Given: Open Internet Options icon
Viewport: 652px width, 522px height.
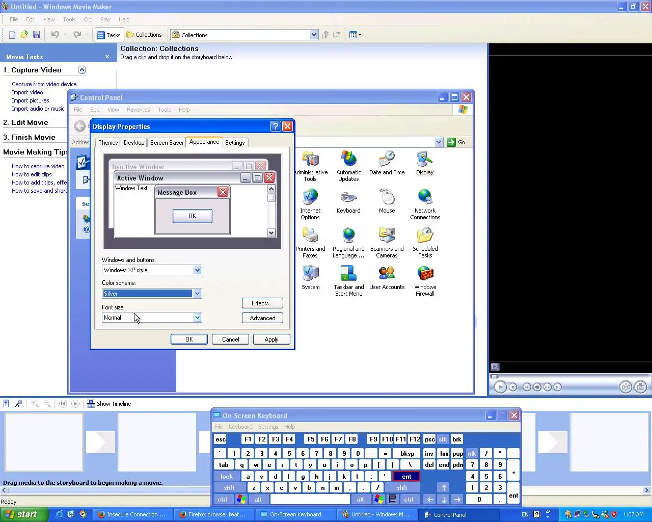Looking at the screenshot, I should pos(310,204).
